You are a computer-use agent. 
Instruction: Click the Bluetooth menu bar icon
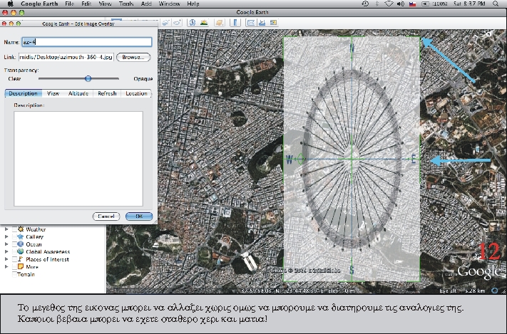pyautogui.click(x=377, y=4)
